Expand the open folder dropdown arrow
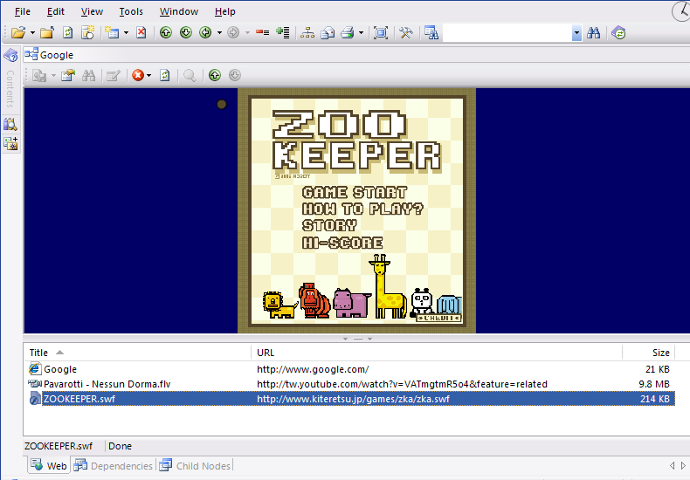Screen dimensions: 690x480 click(x=32, y=32)
